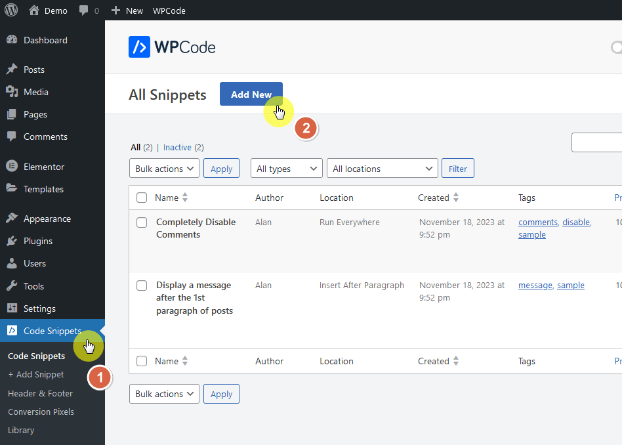Click the WPCode blue logo icon

coord(139,47)
